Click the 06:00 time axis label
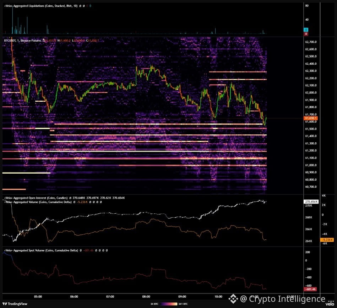 point(74,297)
